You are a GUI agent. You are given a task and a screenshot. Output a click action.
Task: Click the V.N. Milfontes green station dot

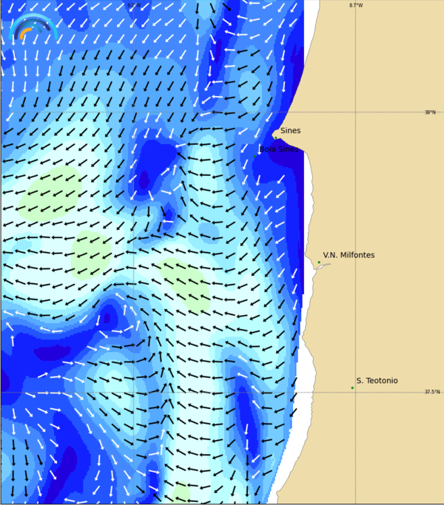tap(319, 262)
